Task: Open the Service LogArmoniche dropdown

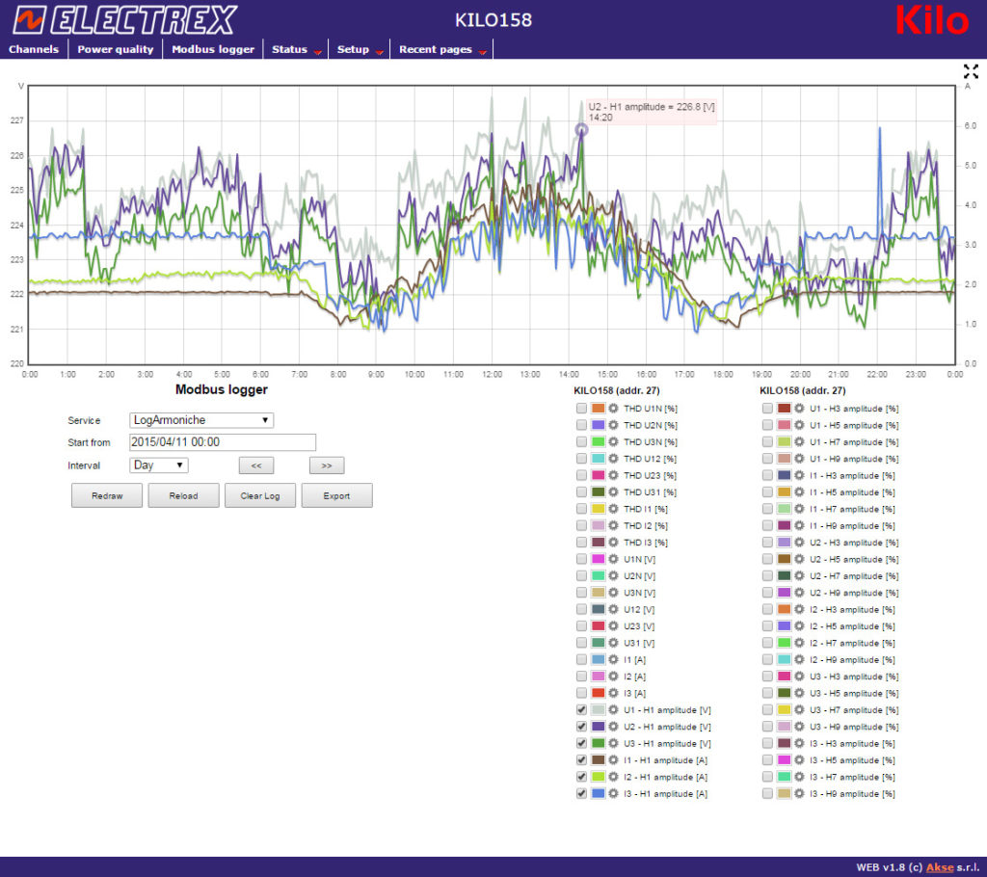Action: click(x=201, y=420)
